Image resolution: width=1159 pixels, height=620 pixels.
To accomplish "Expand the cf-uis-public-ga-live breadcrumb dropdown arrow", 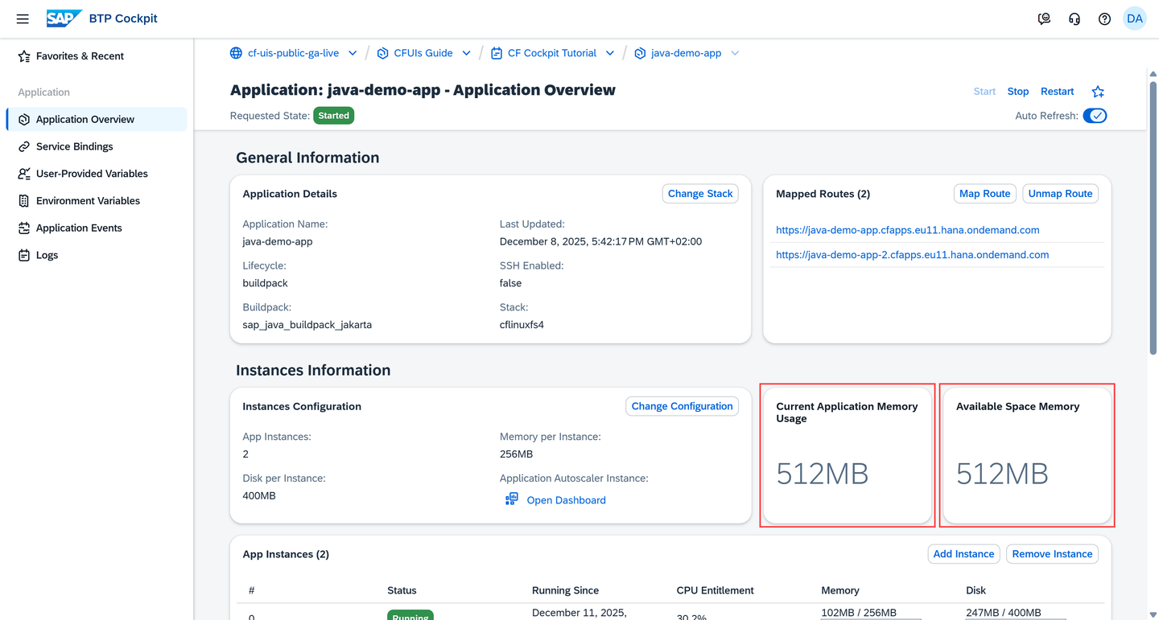I will tap(353, 53).
